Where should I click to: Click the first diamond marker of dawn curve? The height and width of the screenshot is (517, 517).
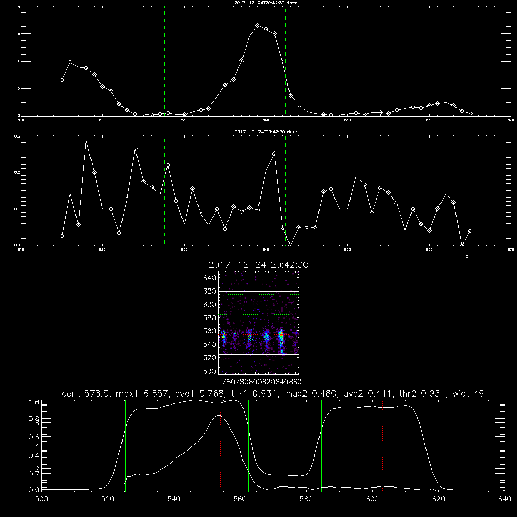(x=62, y=80)
